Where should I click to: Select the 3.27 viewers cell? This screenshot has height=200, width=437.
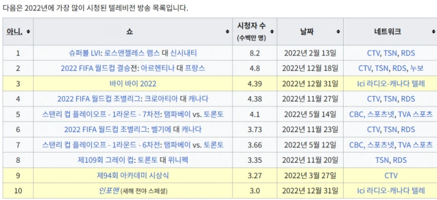[255, 176]
